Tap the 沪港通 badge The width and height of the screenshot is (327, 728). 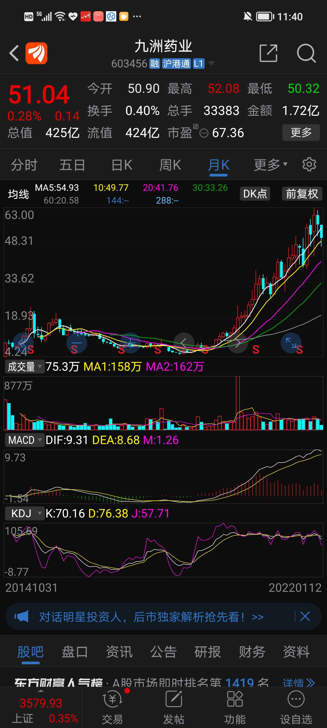click(x=176, y=64)
